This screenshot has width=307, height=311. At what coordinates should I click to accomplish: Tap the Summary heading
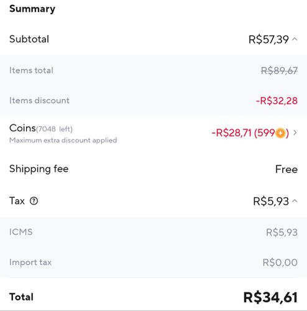[x=32, y=9]
